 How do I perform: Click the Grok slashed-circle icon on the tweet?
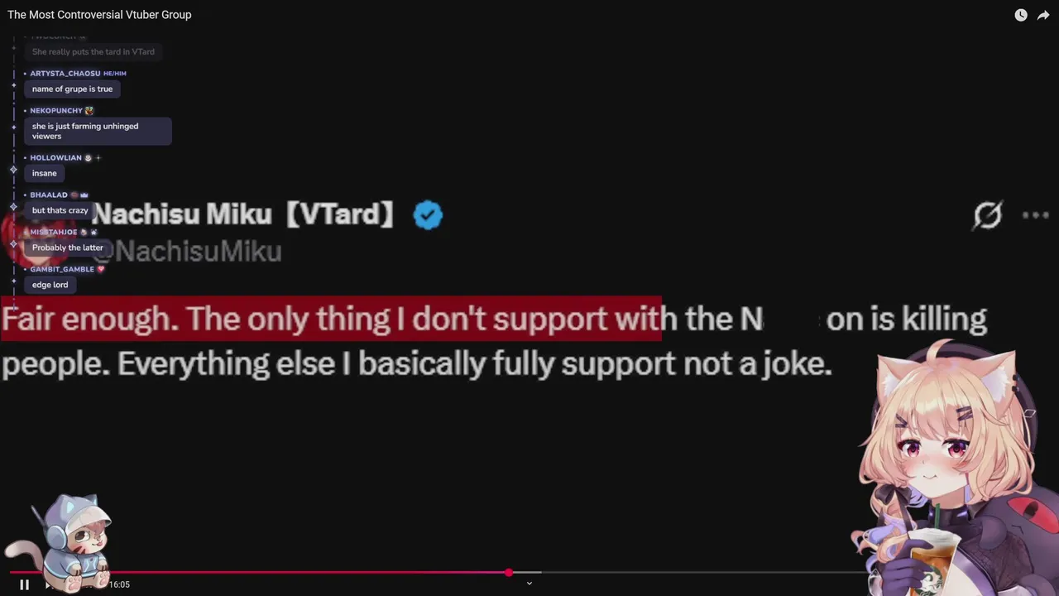(x=988, y=215)
